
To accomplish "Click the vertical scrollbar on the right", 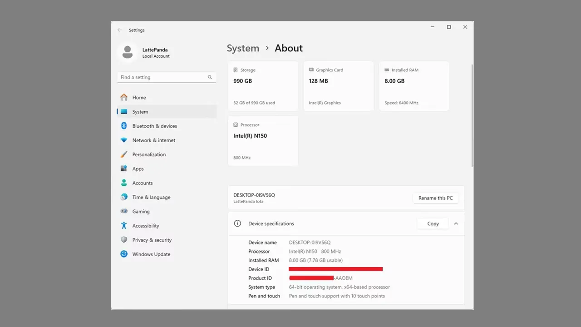I will [x=472, y=115].
